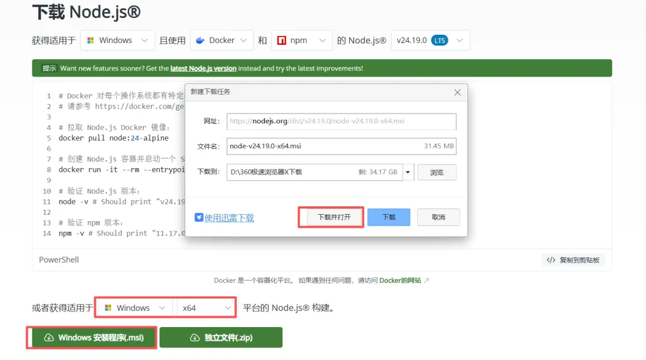Follow the latest Node.js version link
This screenshot has height=360, width=646.
[x=203, y=68]
